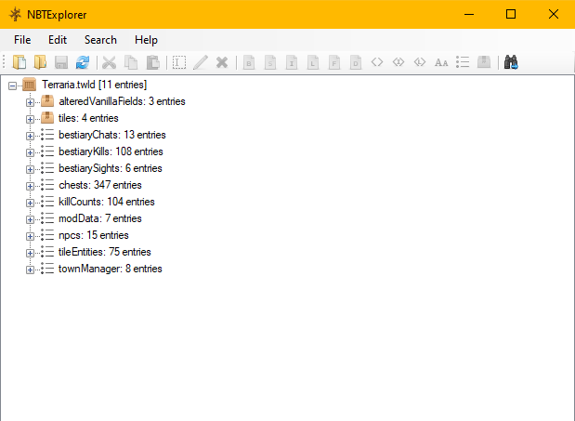Select 'Terraria.twld [11 entries]' row
The width and height of the screenshot is (575, 421).
[x=94, y=85]
